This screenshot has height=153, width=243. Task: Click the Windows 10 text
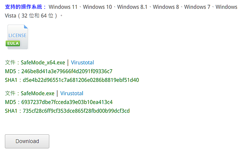(x=97, y=7)
